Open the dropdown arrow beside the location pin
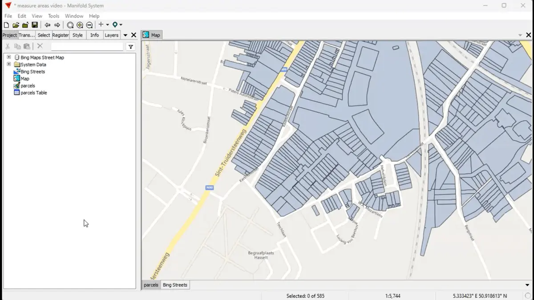The width and height of the screenshot is (534, 300). coord(121,25)
